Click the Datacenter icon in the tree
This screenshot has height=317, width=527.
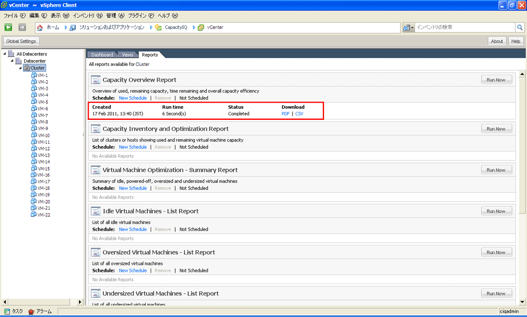pyautogui.click(x=19, y=61)
